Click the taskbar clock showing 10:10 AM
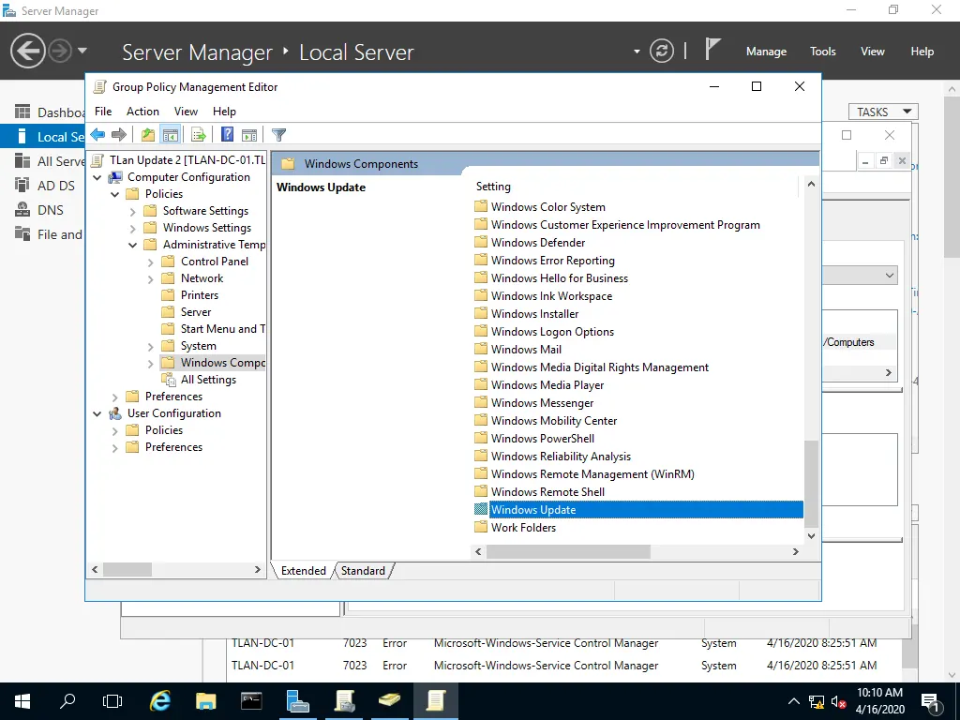The image size is (960, 720). point(879,701)
